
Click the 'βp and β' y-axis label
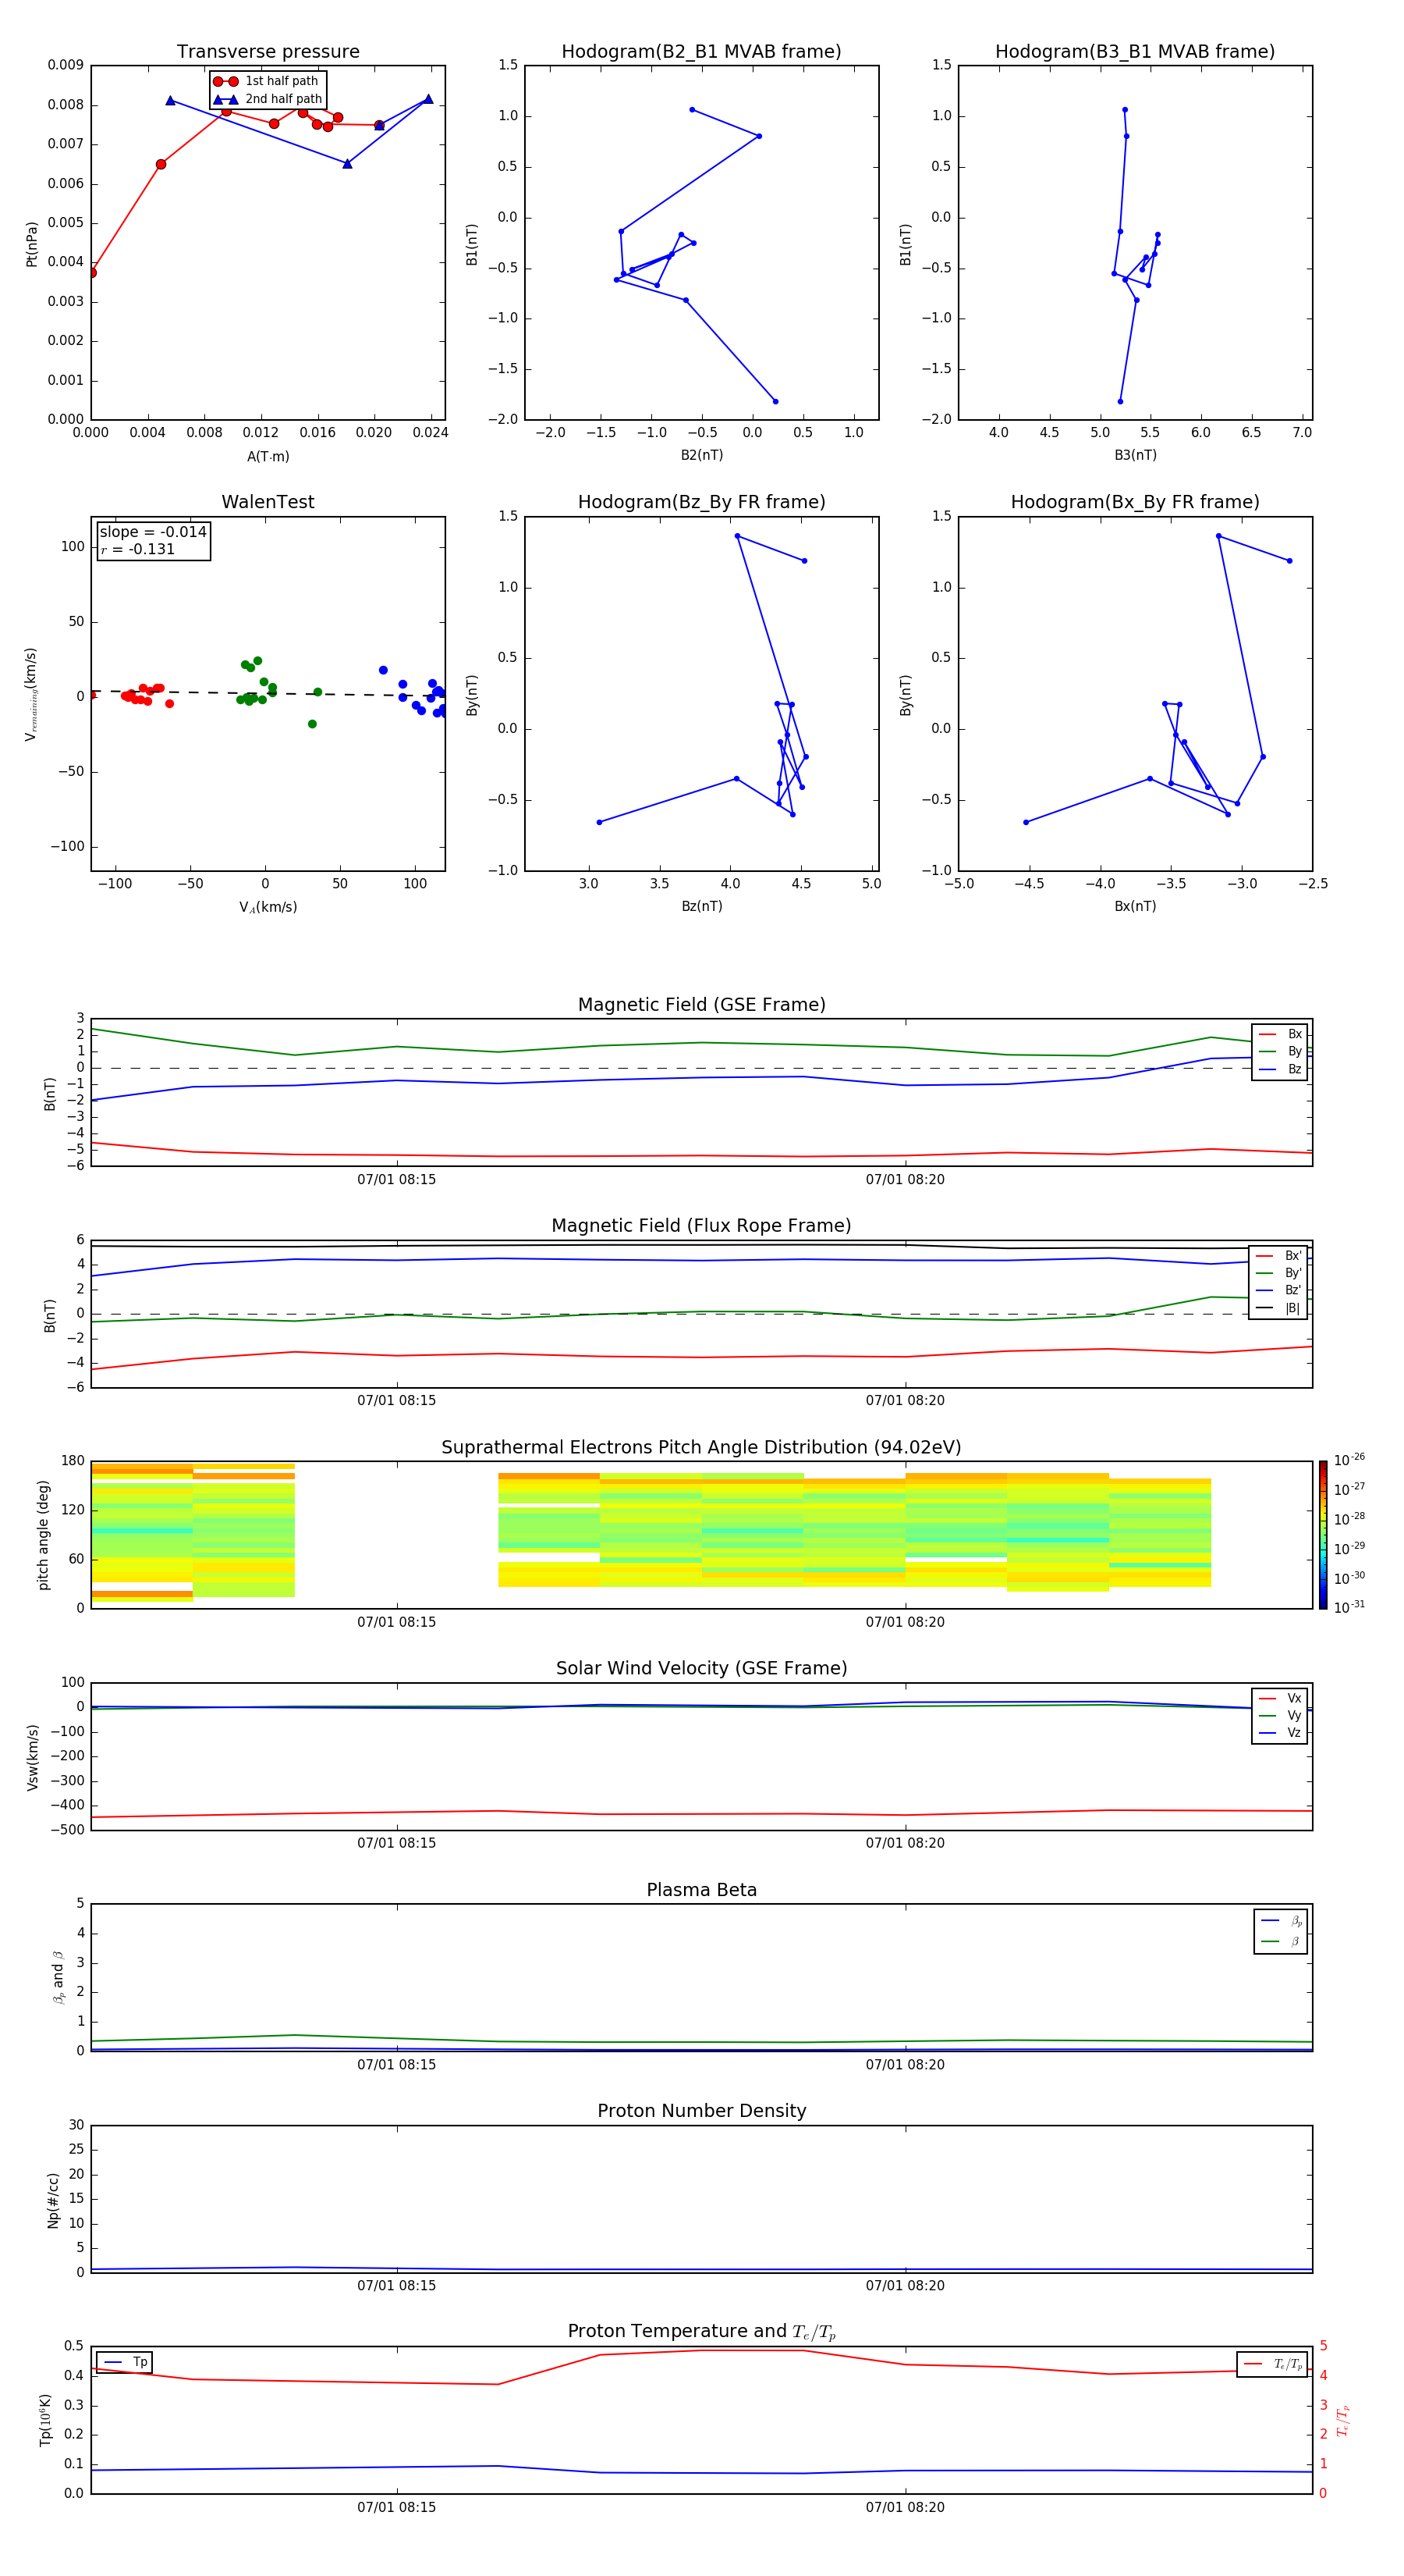[58, 1977]
